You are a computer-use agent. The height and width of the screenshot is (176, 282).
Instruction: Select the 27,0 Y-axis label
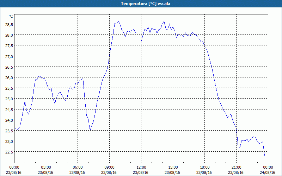coord(9,57)
